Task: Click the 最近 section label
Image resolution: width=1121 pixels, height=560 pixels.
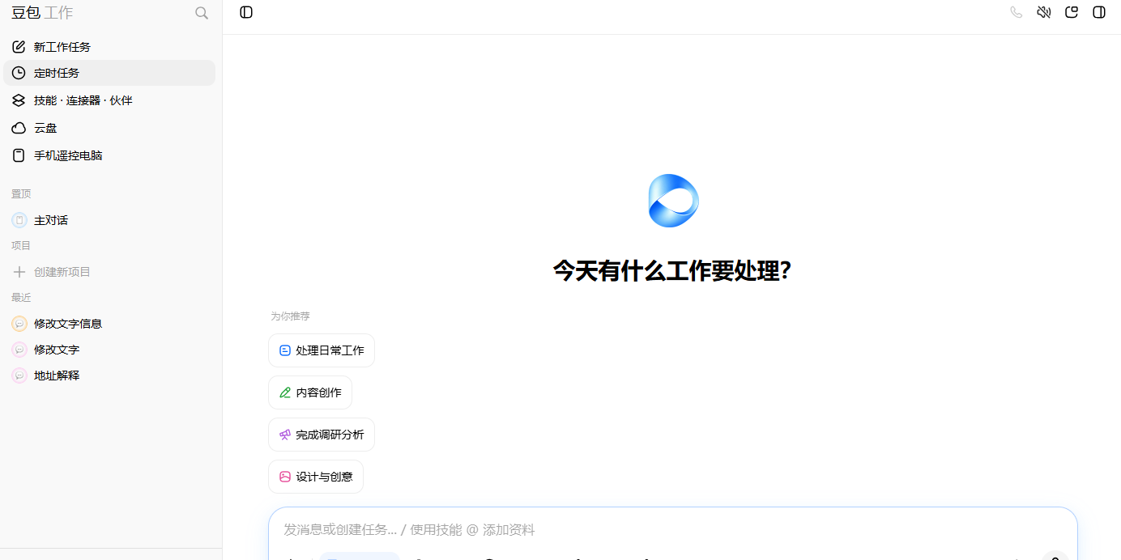Action: 21,298
